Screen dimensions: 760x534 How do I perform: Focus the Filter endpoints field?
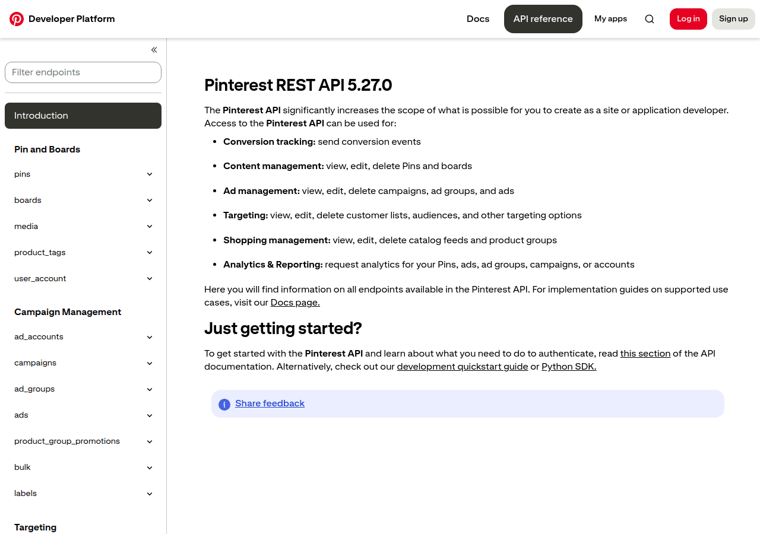(83, 72)
